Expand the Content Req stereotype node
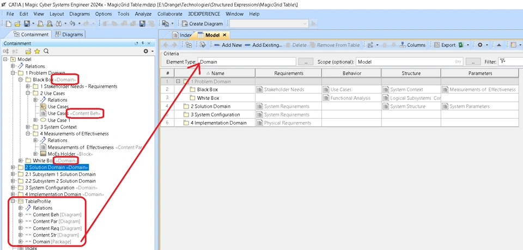This screenshot has width=523, height=250. (20, 228)
